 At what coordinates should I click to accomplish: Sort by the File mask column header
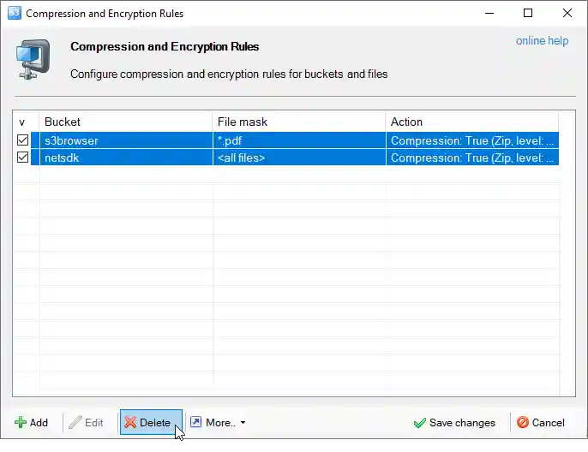(x=298, y=122)
